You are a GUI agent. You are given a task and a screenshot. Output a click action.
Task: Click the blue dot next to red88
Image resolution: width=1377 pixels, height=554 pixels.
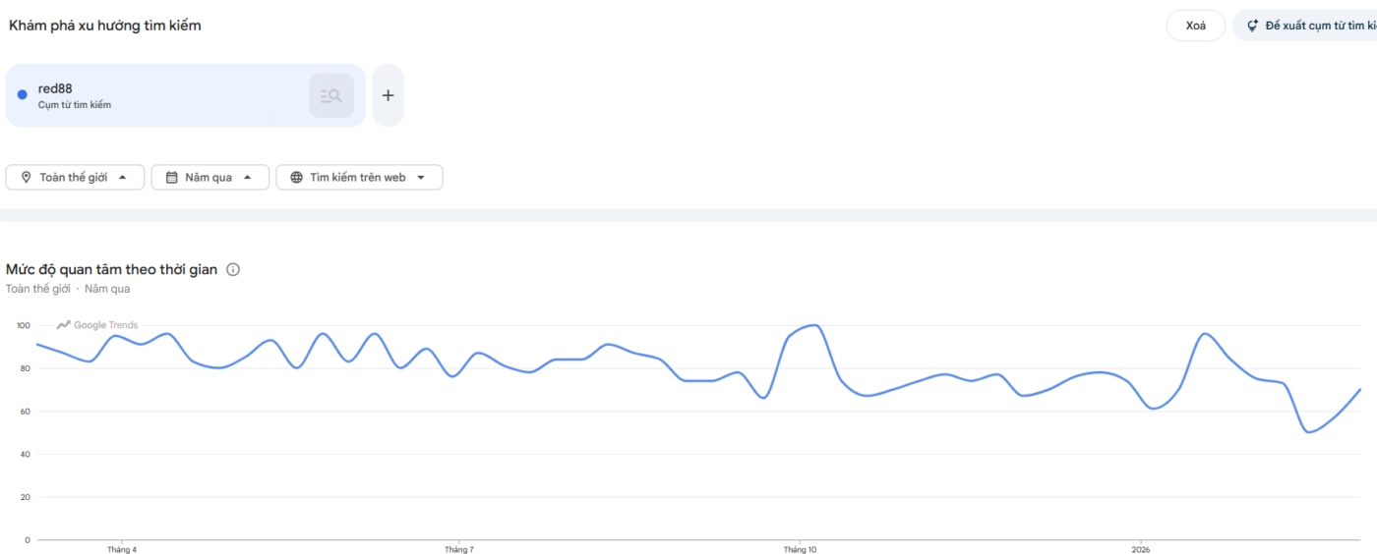point(22,95)
